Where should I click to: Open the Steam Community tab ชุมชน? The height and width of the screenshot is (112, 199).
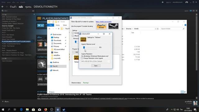28,7
